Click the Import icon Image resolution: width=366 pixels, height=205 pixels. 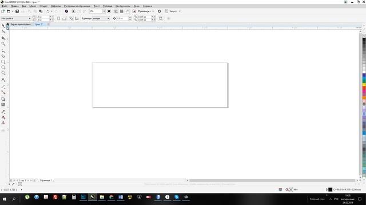pos(74,11)
